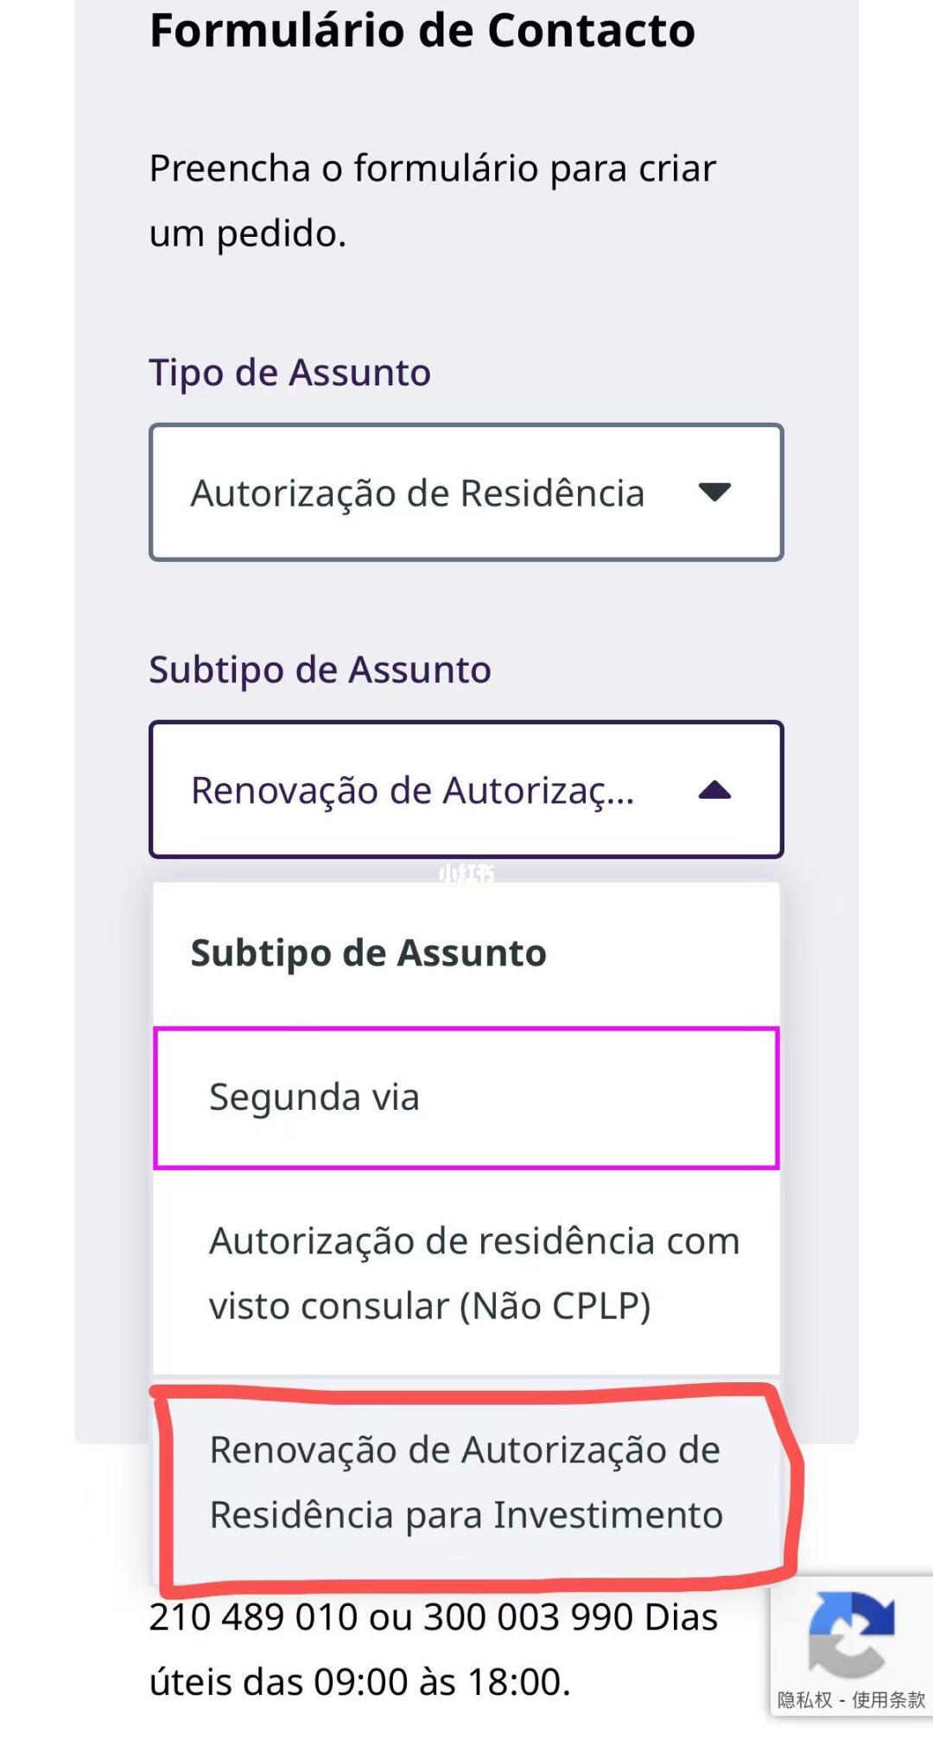The width and height of the screenshot is (933, 1746).
Task: Click the reCAPTCHA logo
Action: point(851,1634)
